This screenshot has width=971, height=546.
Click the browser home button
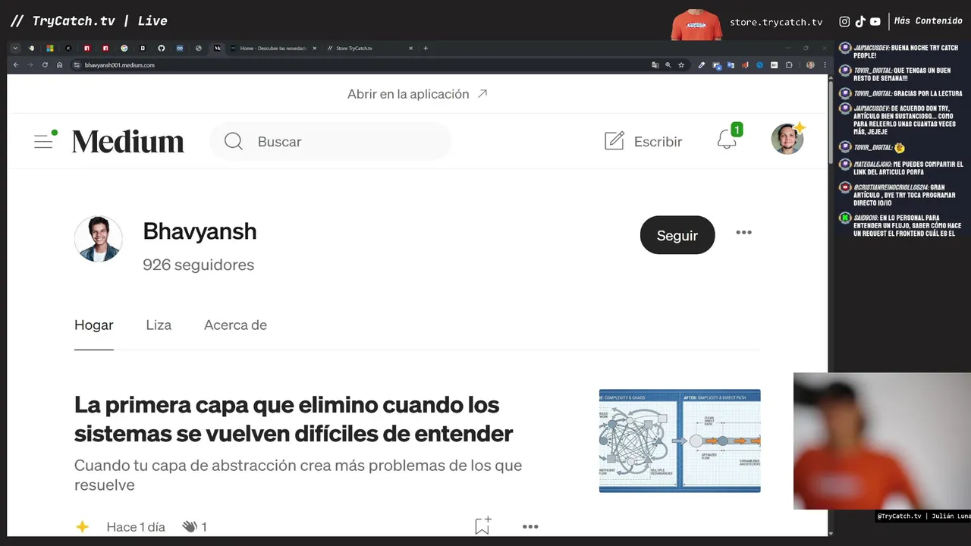(59, 65)
